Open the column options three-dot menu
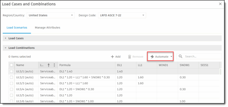Viewport: 228px width, 107px height. [54, 65]
